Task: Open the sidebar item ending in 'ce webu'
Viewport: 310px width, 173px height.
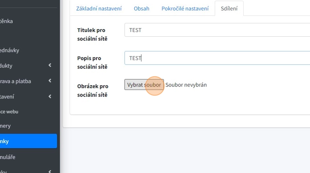Action: click(9, 112)
